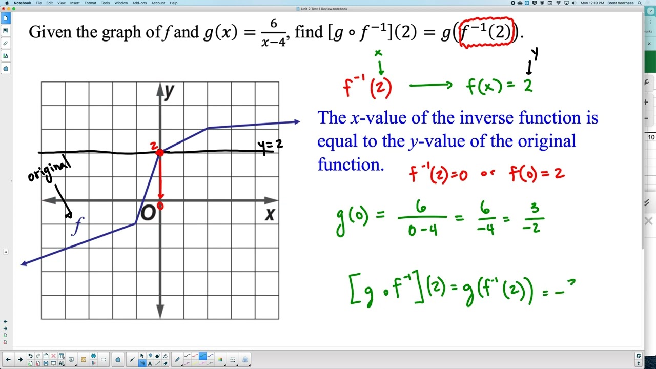Open the File menu

coord(38,3)
